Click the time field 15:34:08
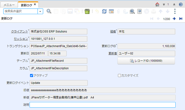Viewport: 185px width, 110px height. tap(57, 53)
